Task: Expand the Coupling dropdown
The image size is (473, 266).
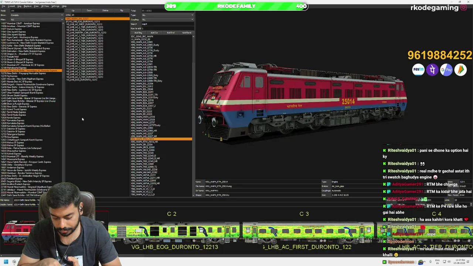Action: tap(167, 20)
